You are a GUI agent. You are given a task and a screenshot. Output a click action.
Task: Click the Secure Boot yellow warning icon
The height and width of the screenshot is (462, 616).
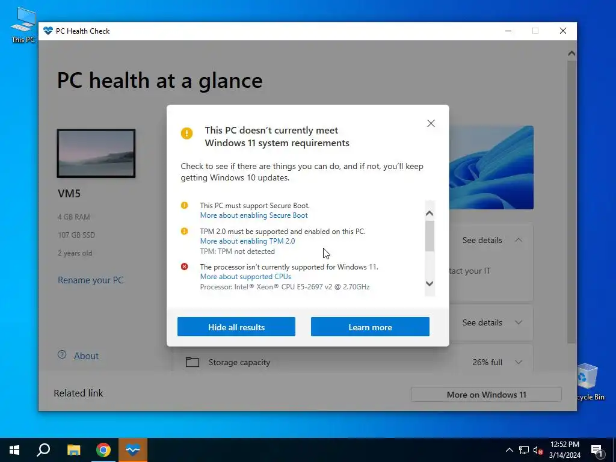(184, 206)
